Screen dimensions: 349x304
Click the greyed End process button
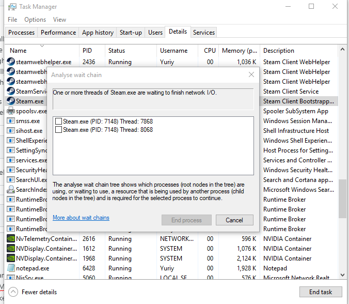tap(186, 220)
